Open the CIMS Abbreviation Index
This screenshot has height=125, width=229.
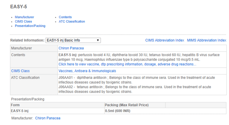pyautogui.click(x=164, y=40)
